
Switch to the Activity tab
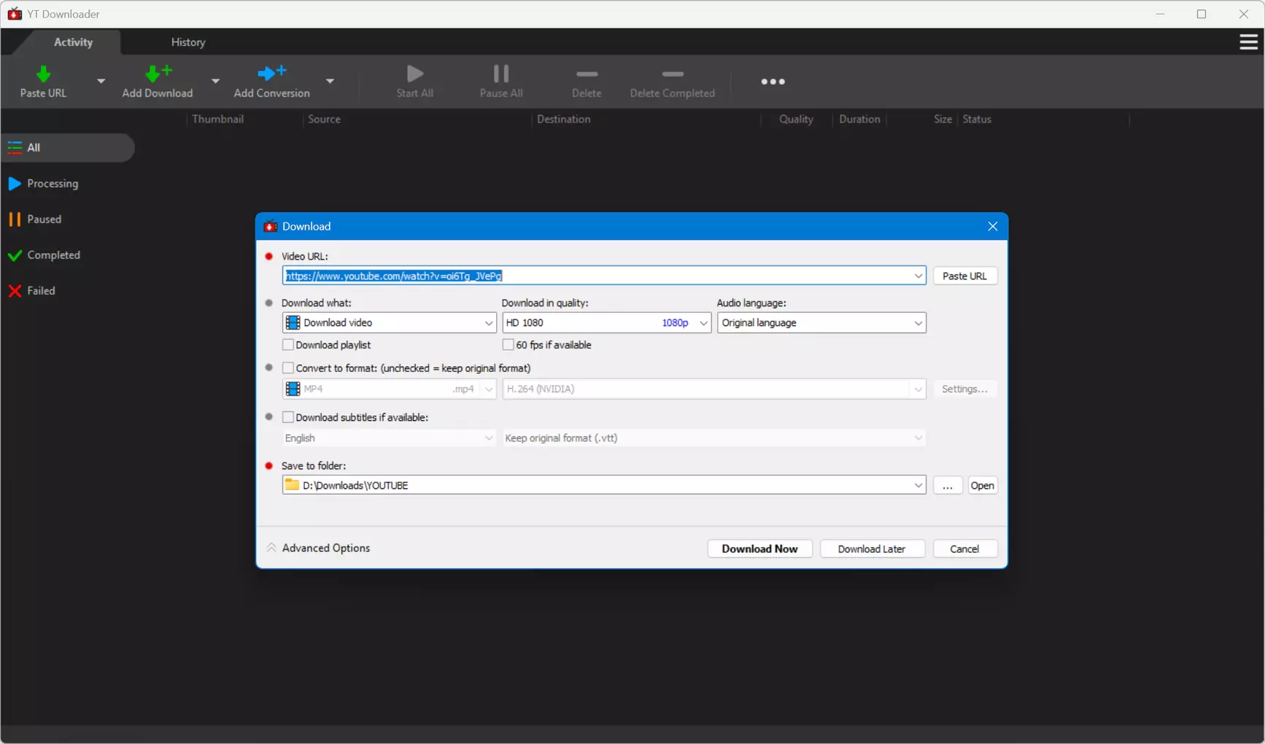coord(73,42)
